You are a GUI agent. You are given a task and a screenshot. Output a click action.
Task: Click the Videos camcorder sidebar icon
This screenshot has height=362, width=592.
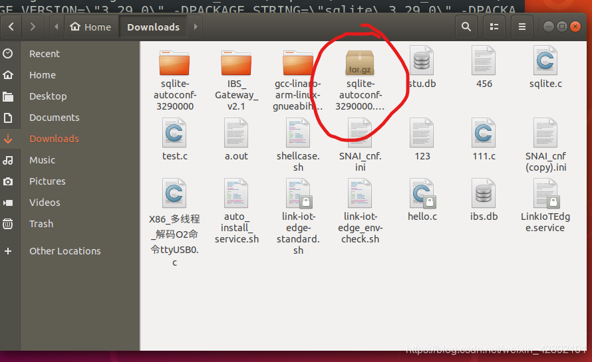[8, 203]
